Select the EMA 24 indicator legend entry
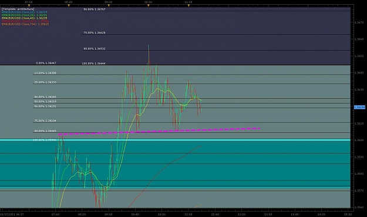The height and width of the screenshot is (217, 367). point(24,15)
